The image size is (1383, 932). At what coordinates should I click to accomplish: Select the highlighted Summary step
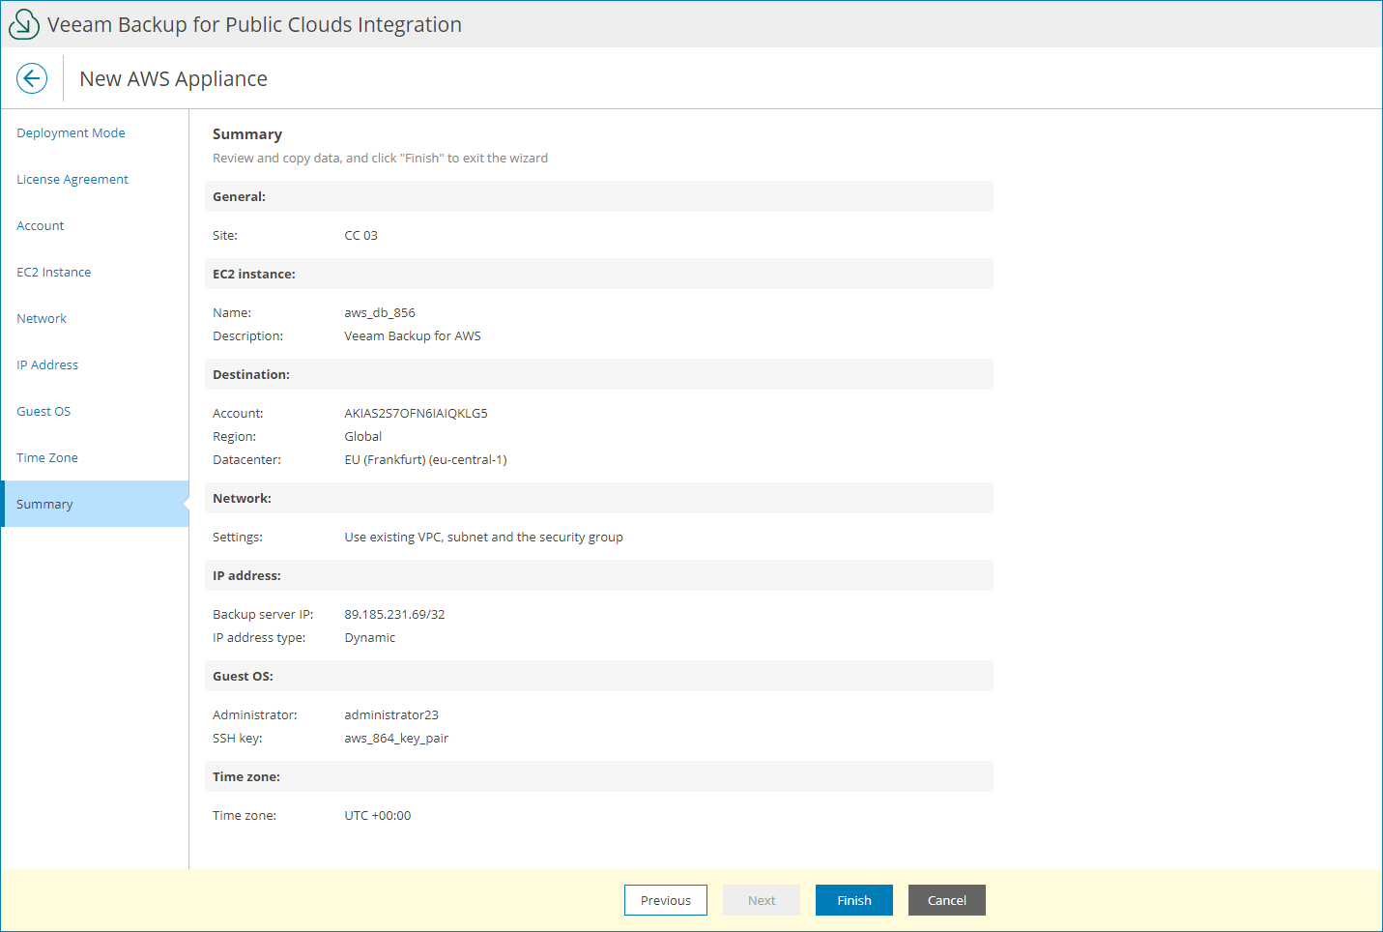tap(44, 504)
